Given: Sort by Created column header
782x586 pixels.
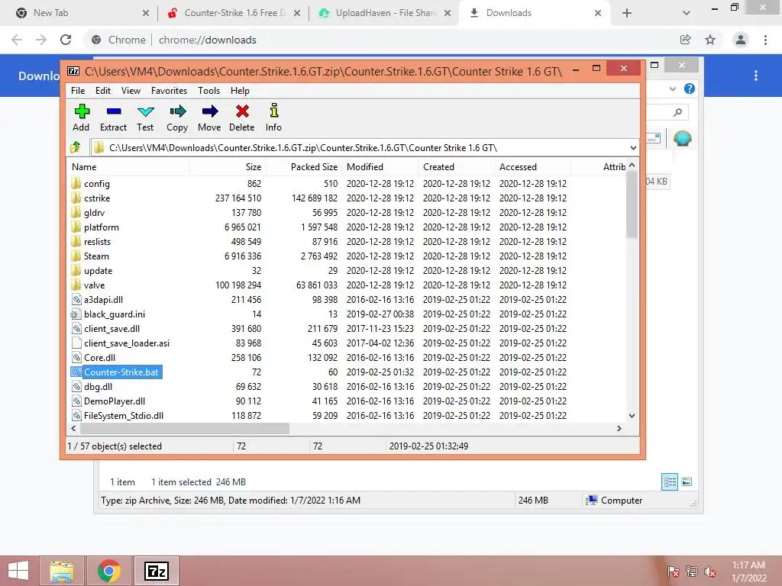Looking at the screenshot, I should pyautogui.click(x=457, y=167).
